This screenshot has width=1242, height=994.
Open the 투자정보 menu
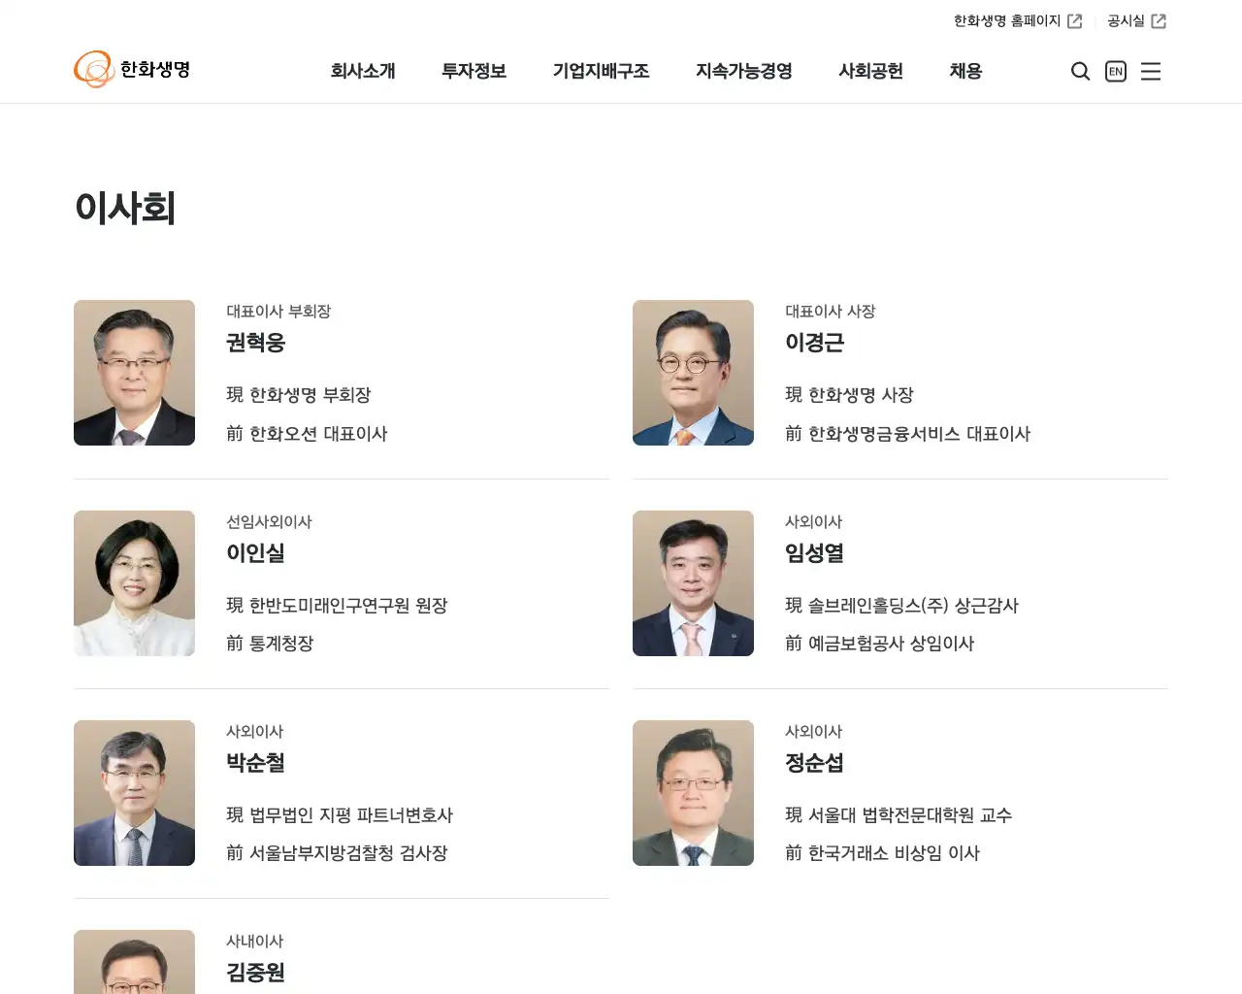(474, 71)
